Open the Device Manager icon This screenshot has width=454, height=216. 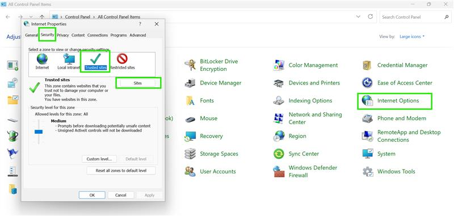190,83
